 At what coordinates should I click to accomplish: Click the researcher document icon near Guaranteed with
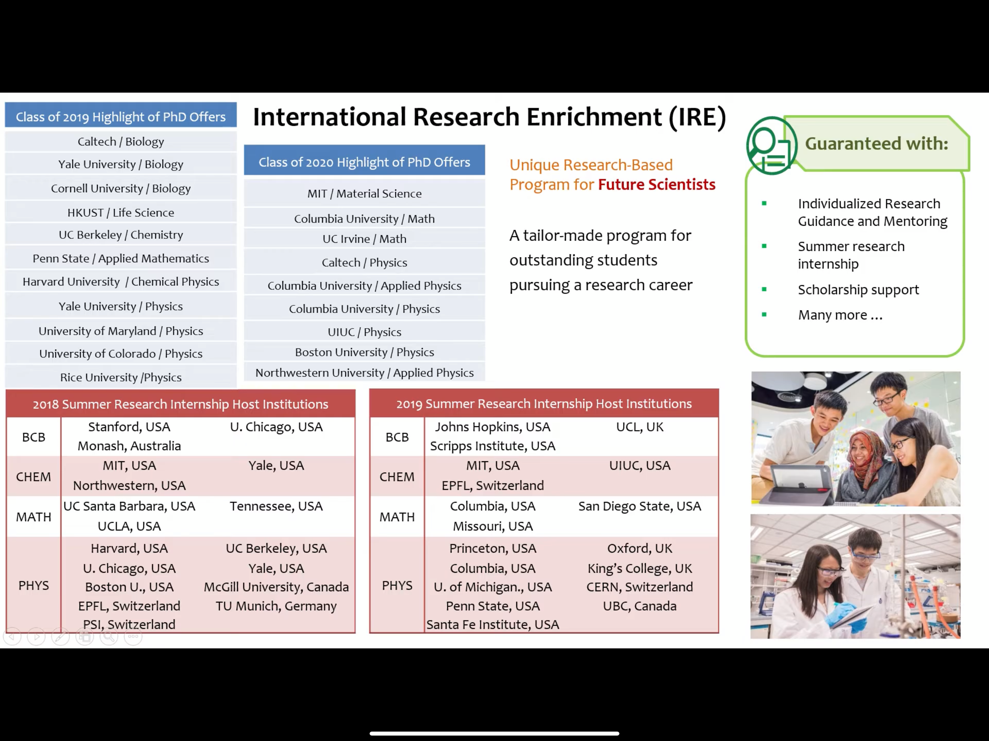(771, 145)
